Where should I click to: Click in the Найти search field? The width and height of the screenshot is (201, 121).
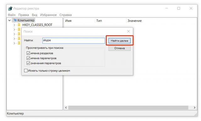[x=73, y=40]
